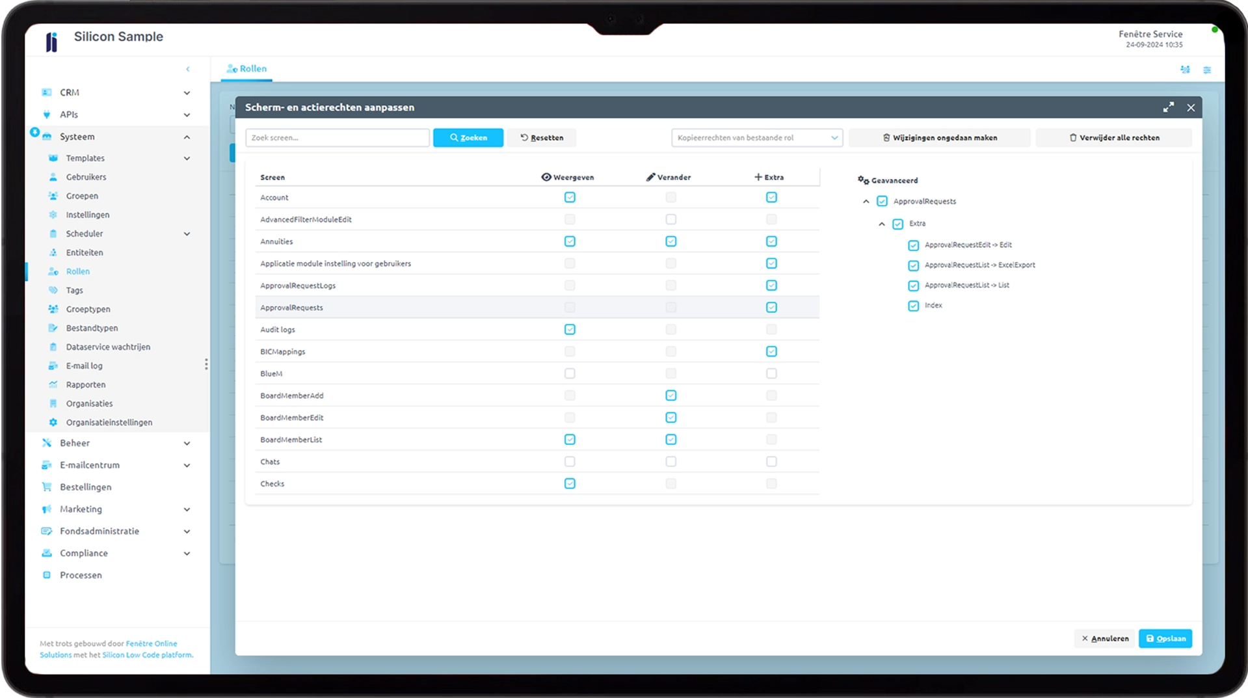Click the Resetten button
The height and width of the screenshot is (698, 1248).
point(542,138)
